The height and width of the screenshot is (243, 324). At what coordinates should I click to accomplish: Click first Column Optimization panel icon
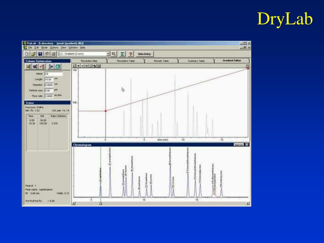pyautogui.click(x=28, y=66)
